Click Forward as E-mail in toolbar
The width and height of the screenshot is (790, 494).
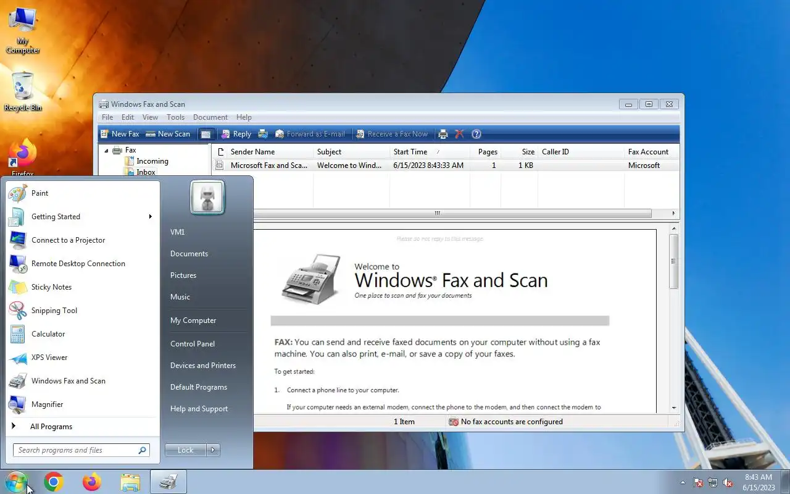(x=310, y=134)
